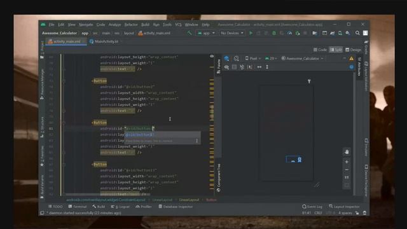Open the Project Structure icon
Image resolution: width=407 pixels, height=229 pixels.
[x=315, y=33]
